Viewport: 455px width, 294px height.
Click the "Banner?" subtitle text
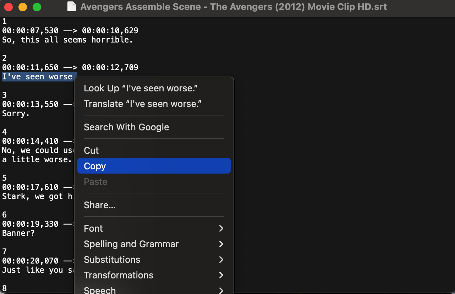[18, 233]
